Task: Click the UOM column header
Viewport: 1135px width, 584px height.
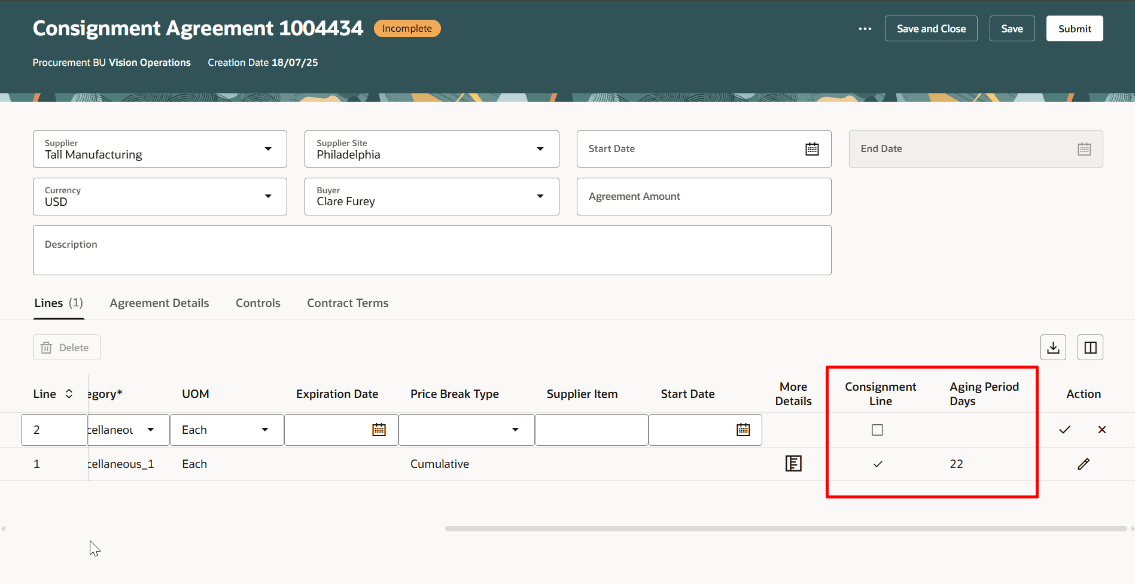Action: tap(196, 394)
